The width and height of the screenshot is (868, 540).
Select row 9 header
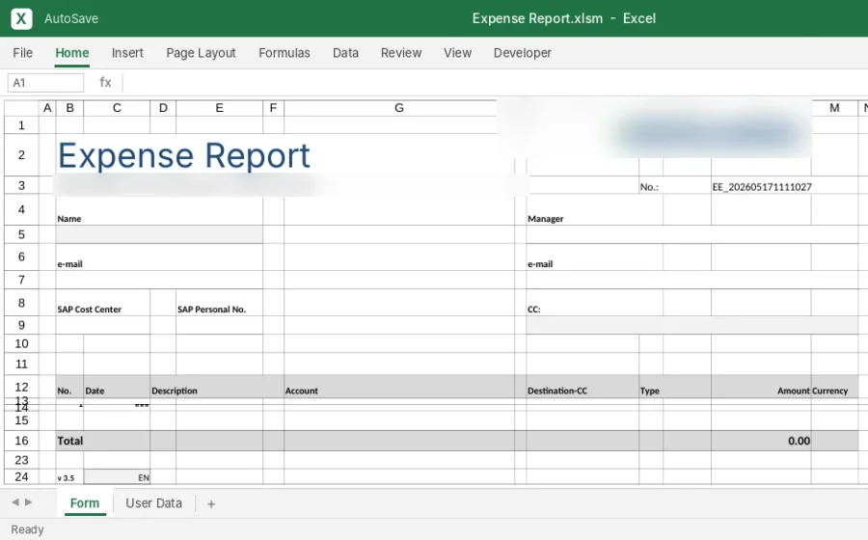tap(21, 325)
